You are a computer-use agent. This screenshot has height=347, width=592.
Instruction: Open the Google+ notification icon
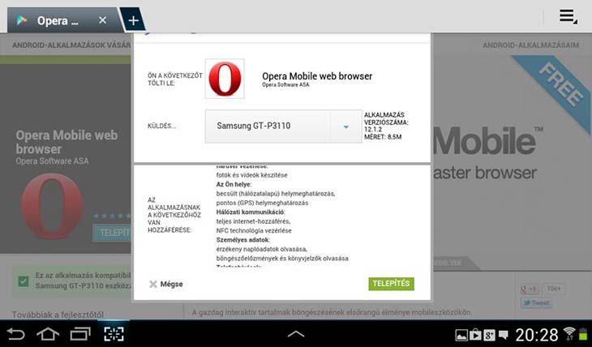pyautogui.click(x=489, y=335)
